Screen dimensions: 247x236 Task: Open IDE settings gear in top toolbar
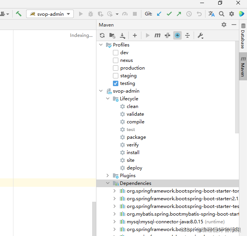click(x=231, y=14)
